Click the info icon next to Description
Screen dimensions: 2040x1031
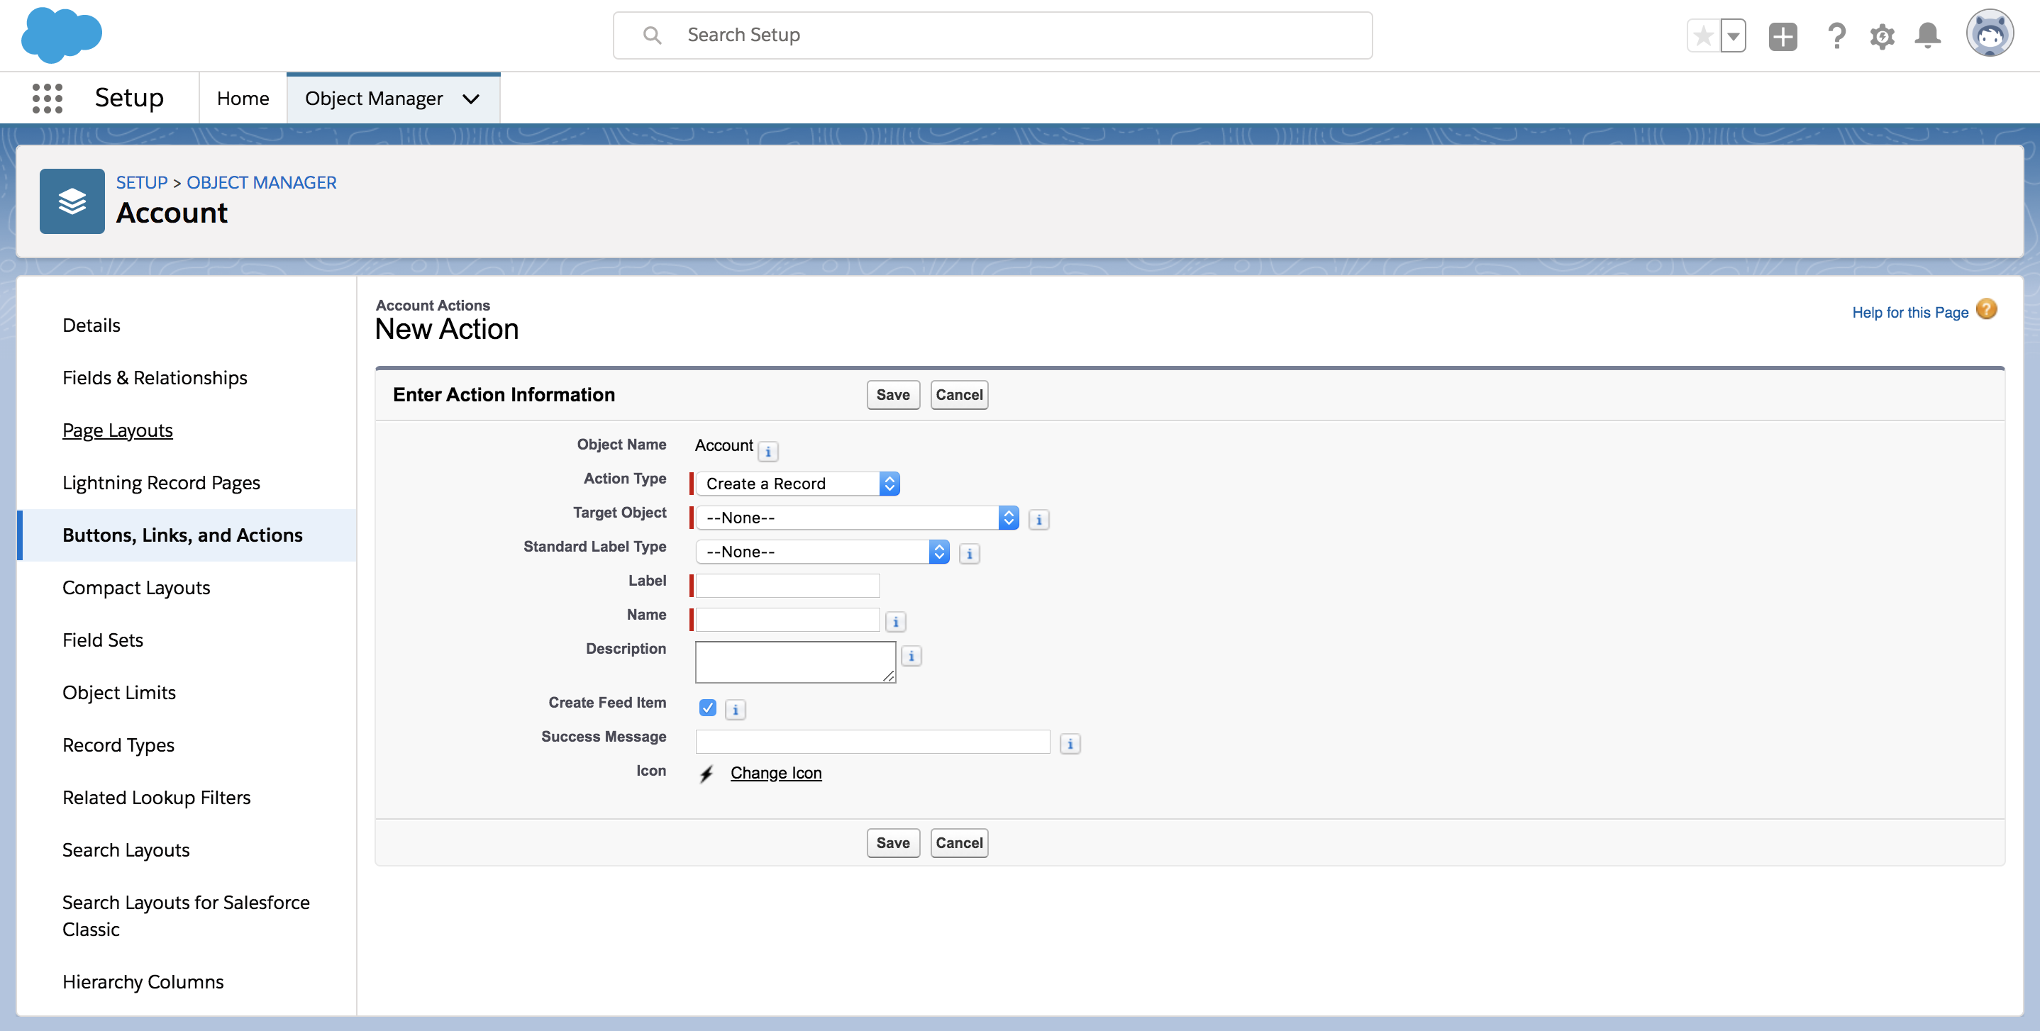pos(911,656)
